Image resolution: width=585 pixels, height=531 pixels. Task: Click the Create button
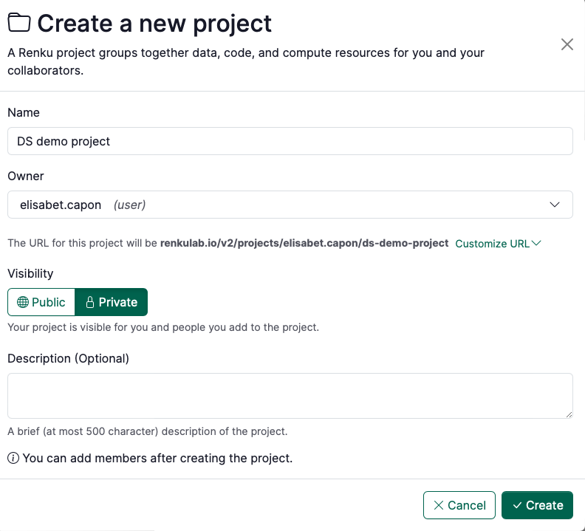pos(537,505)
